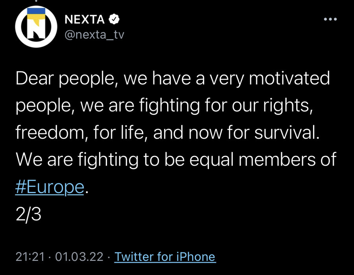Screen dimensions: 354x275
Task: Click the "Twitter for iPhone" source link
Action: [165, 257]
